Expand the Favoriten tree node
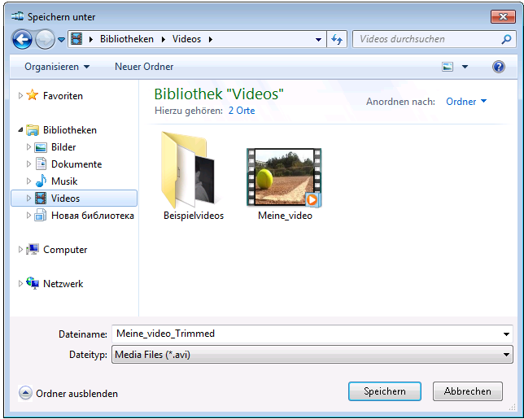 tap(20, 96)
